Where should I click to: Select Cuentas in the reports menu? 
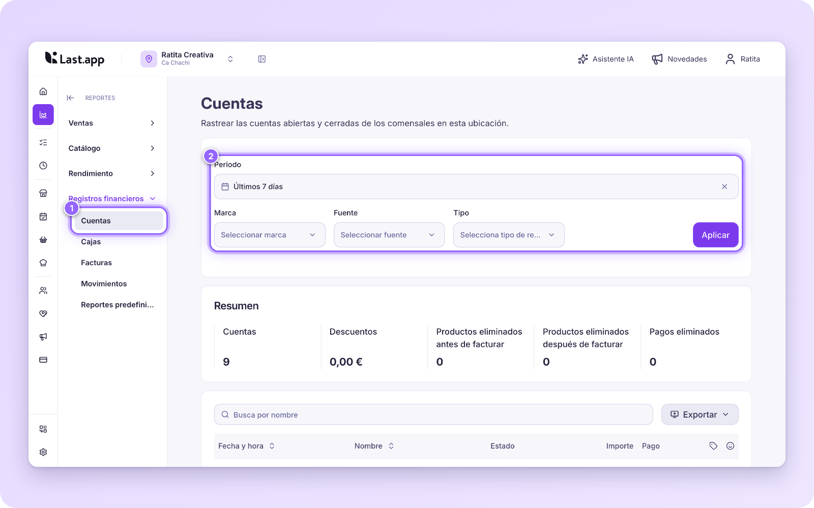click(119, 220)
